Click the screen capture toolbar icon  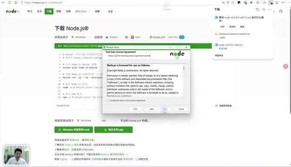point(277,3)
